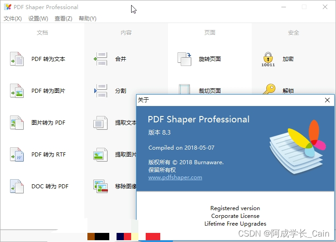This screenshot has width=336, height=242.
Task: Click the PDF Shaper title bar logo
Action: tap(8, 7)
